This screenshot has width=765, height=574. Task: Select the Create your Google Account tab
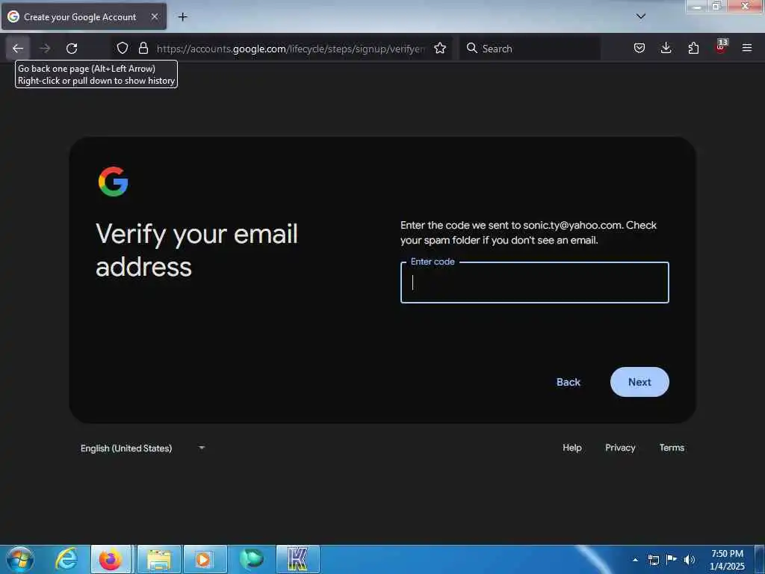coord(84,17)
